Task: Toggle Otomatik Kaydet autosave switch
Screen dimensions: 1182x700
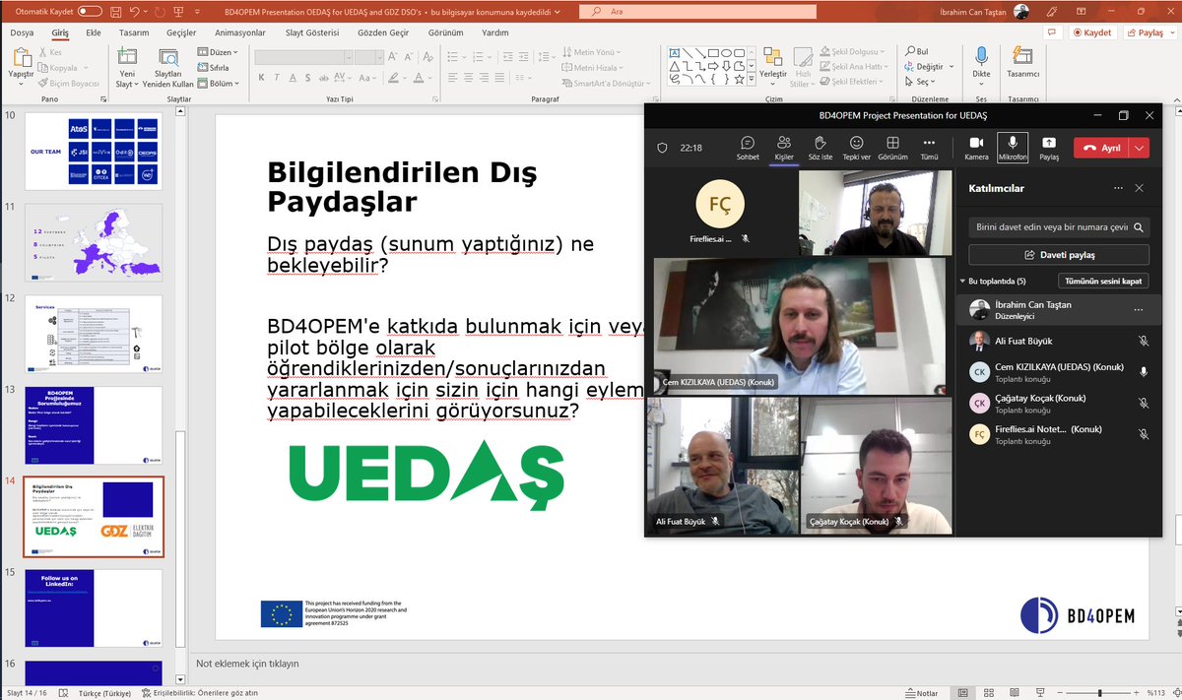Action: (89, 11)
